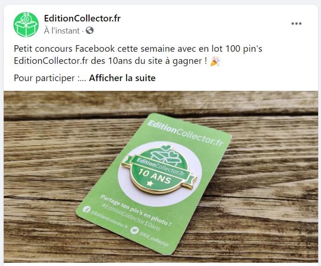The image size is (321, 266).
Task: Click the Facebook logo on the green card
Action: click(x=87, y=209)
